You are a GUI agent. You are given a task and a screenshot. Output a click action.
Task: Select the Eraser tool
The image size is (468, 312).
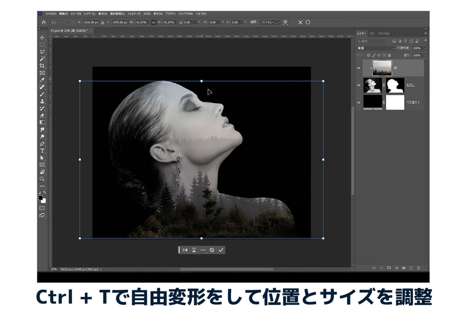[42, 115]
